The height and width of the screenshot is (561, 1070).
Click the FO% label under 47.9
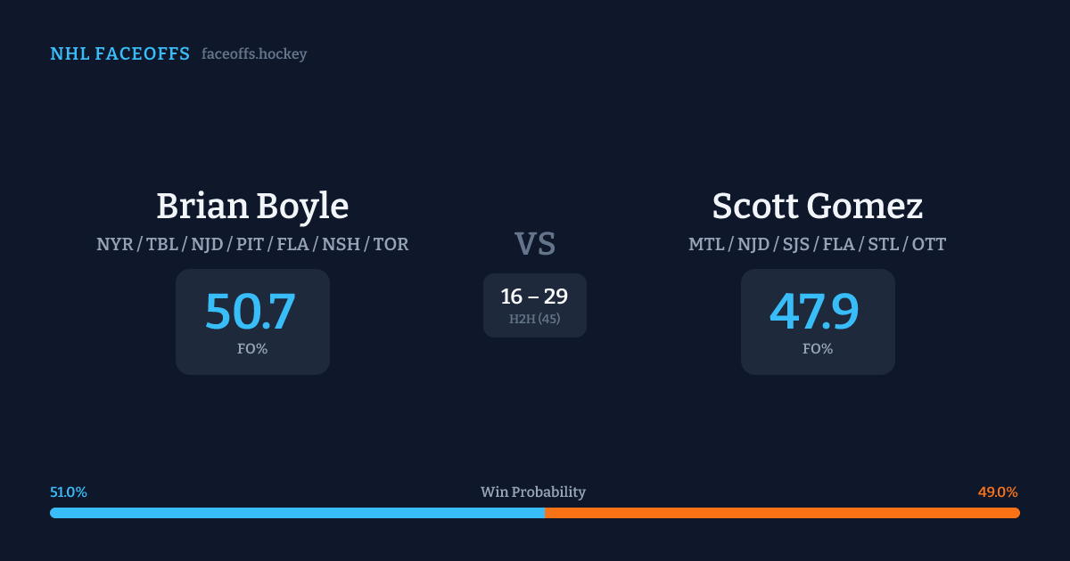tap(818, 349)
